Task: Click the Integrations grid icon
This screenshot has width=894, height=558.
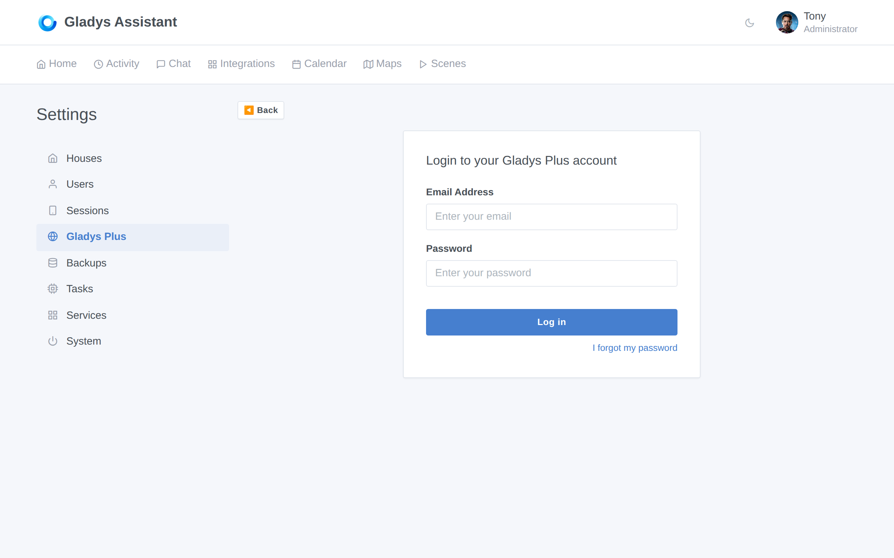Action: coord(212,64)
